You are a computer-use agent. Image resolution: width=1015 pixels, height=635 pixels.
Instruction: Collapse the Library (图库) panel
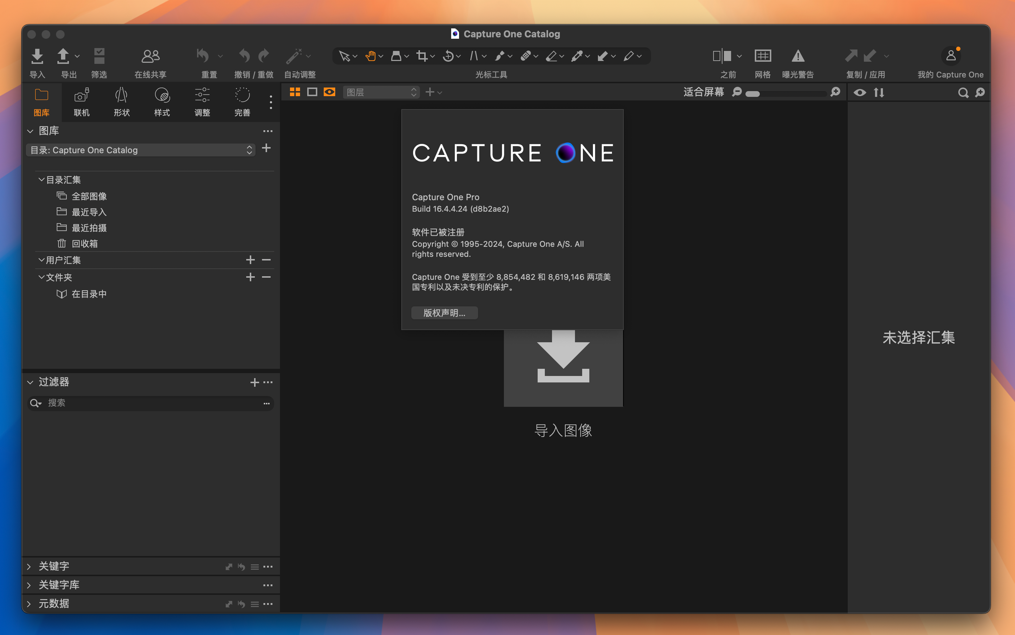click(x=30, y=131)
